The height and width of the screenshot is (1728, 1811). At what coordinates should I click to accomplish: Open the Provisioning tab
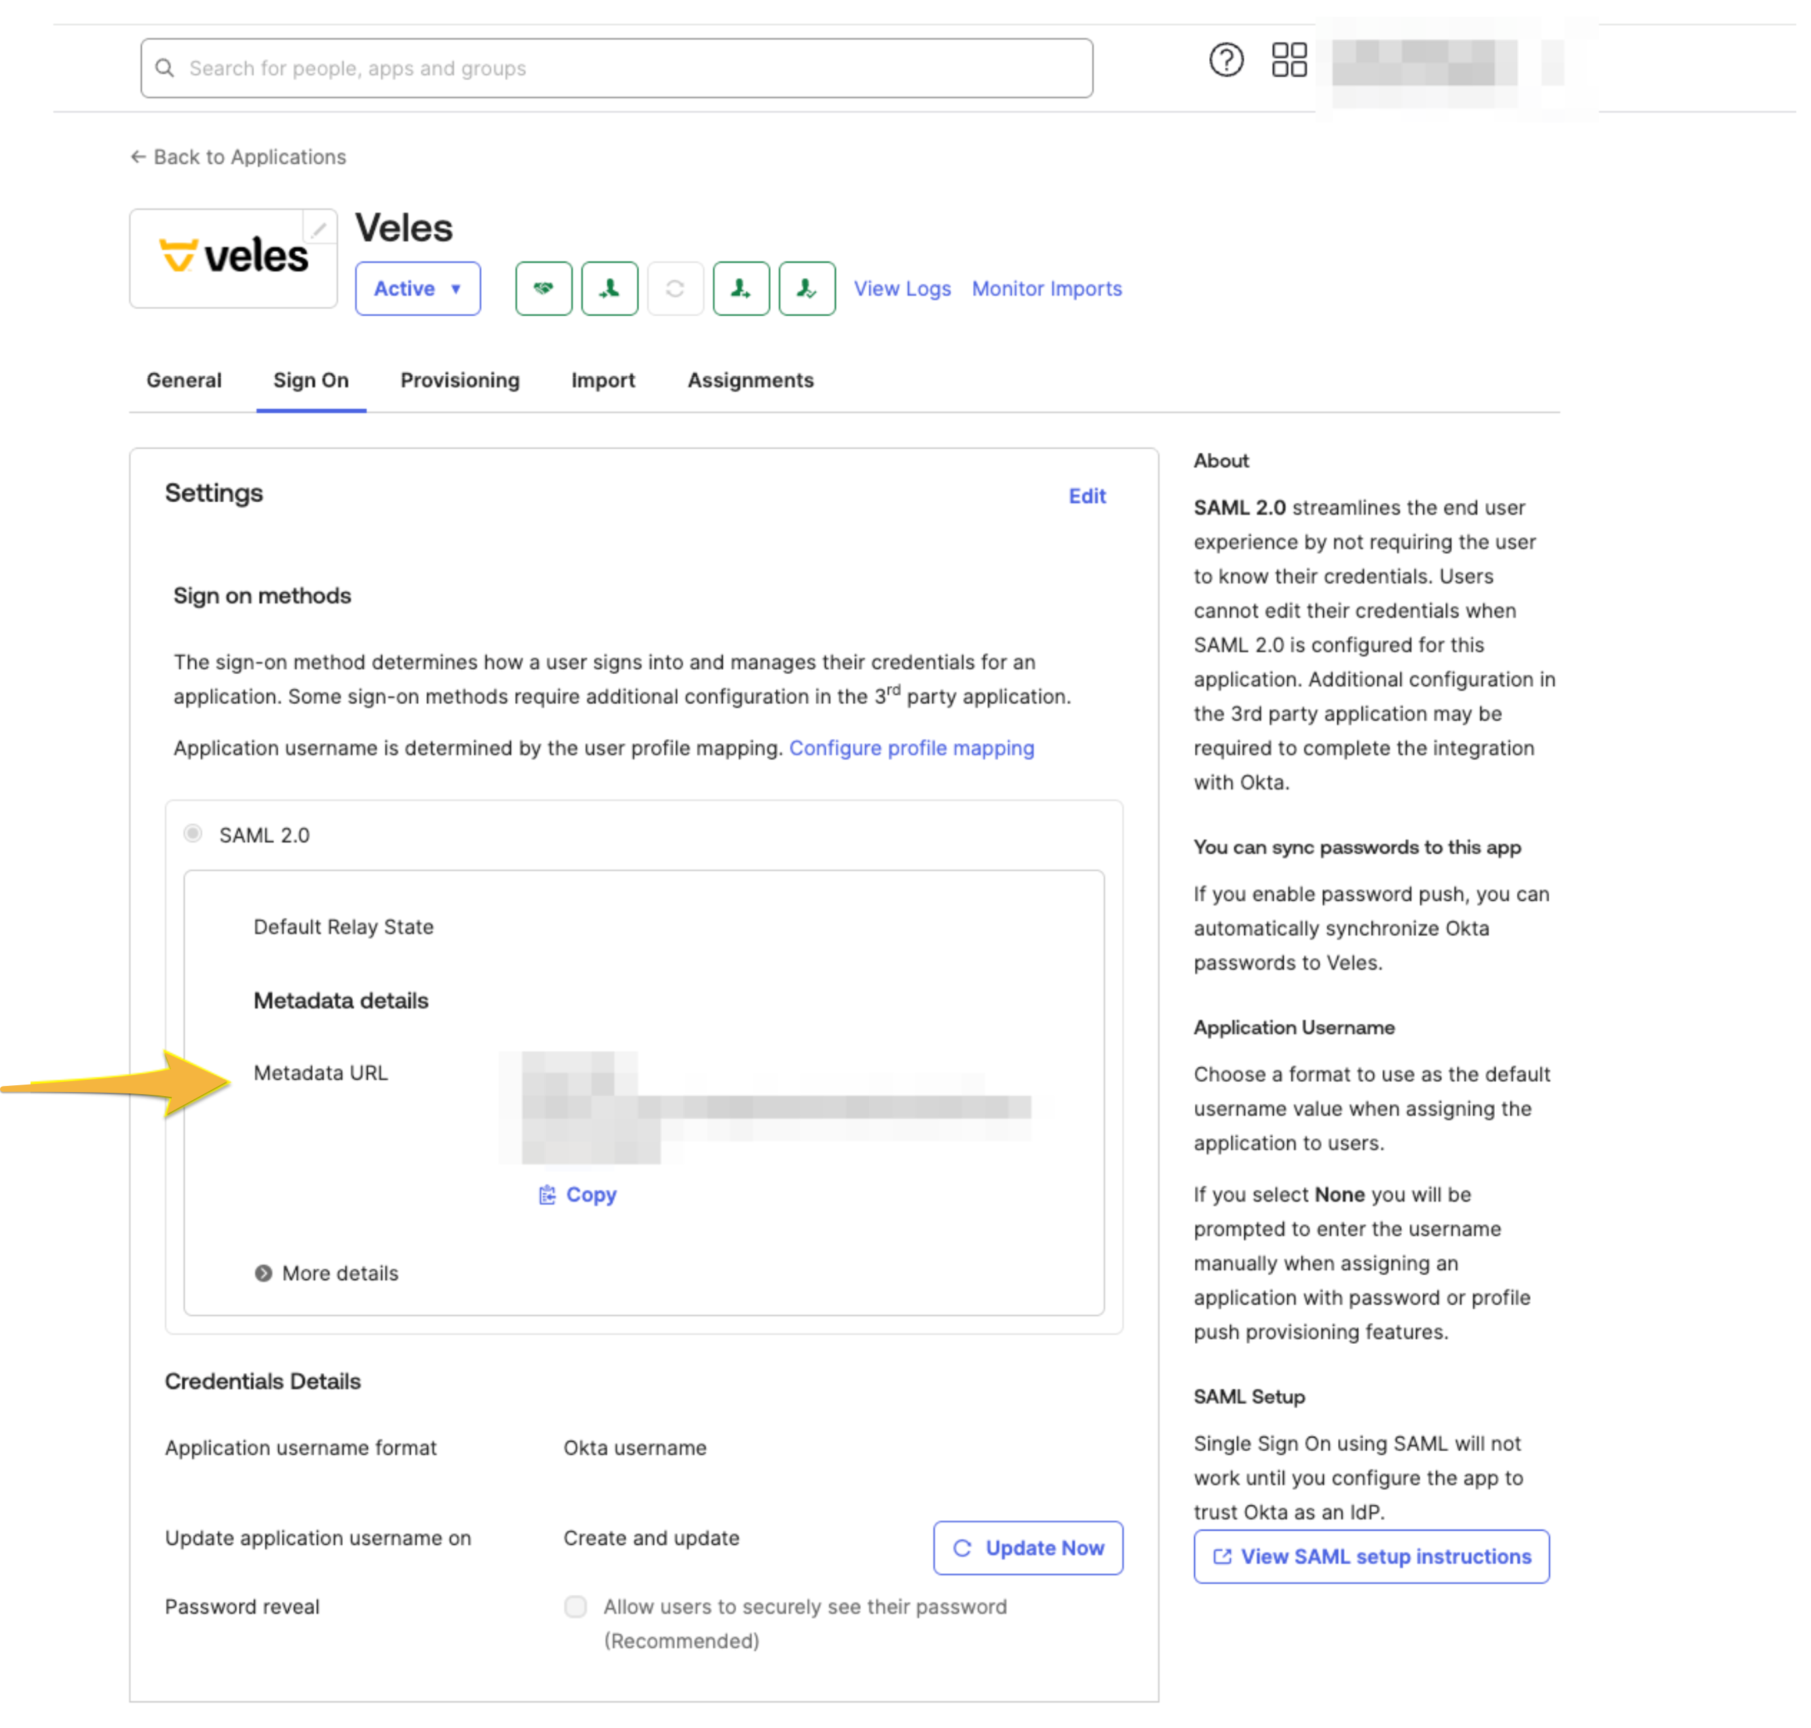[x=460, y=380]
